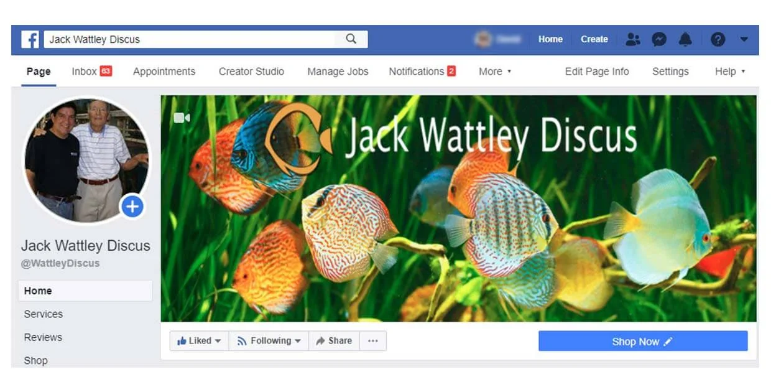Viewport: 771px width, 392px height.
Task: Open the Notifications tab
Action: (422, 72)
